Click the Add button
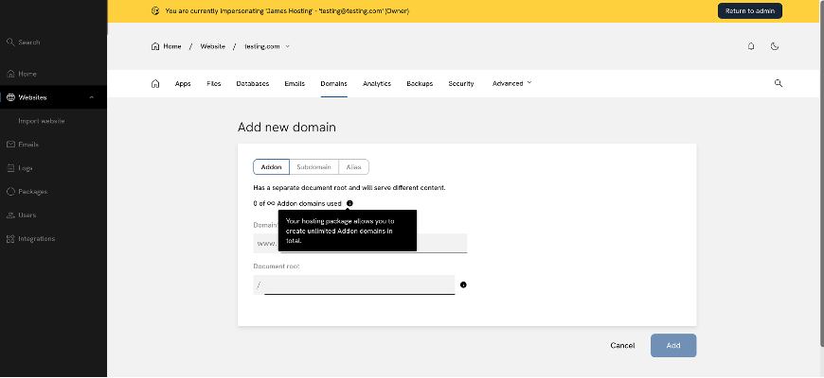The width and height of the screenshot is (824, 378). [673, 346]
